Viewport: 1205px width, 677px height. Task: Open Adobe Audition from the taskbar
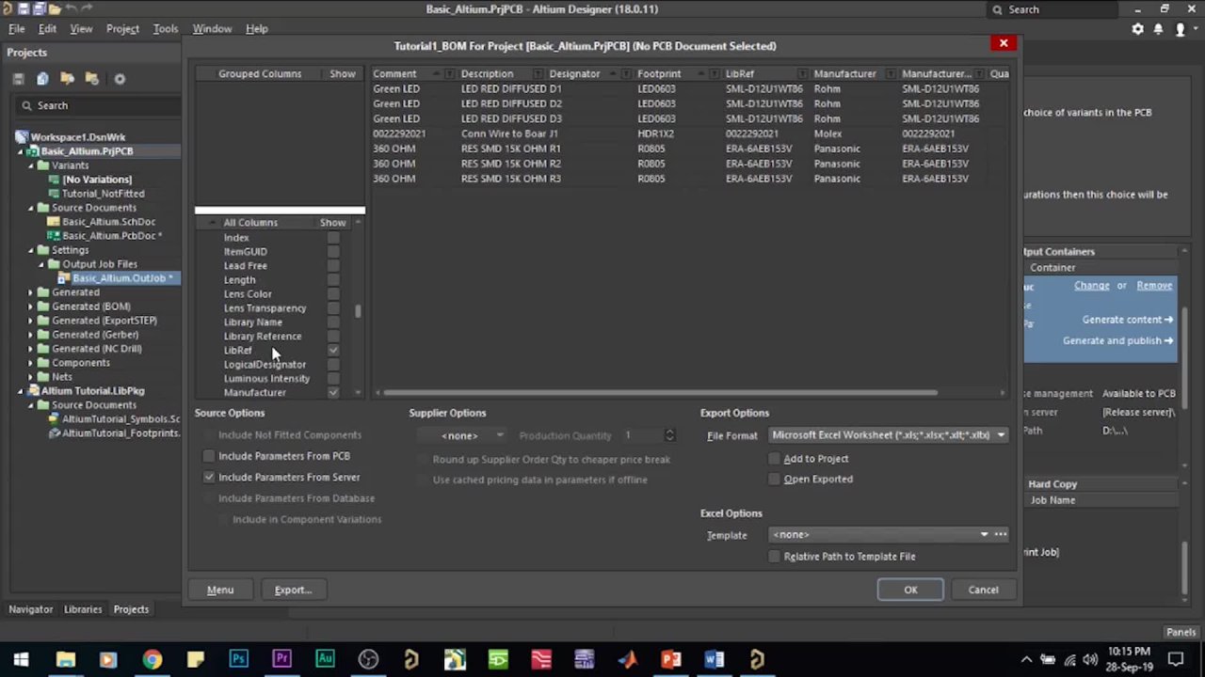[325, 659]
